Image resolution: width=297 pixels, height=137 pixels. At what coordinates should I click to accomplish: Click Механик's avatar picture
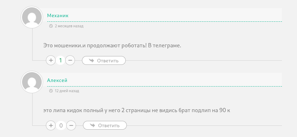click(x=32, y=17)
